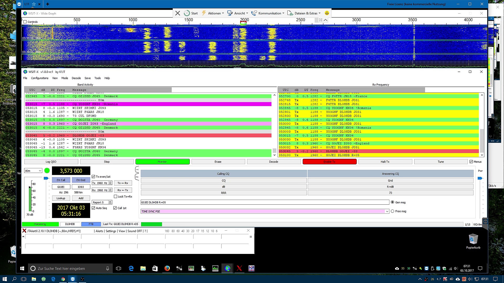The width and height of the screenshot is (504, 283).
Task: Click the JTAlertX red X taskbar icon
Action: click(x=239, y=268)
